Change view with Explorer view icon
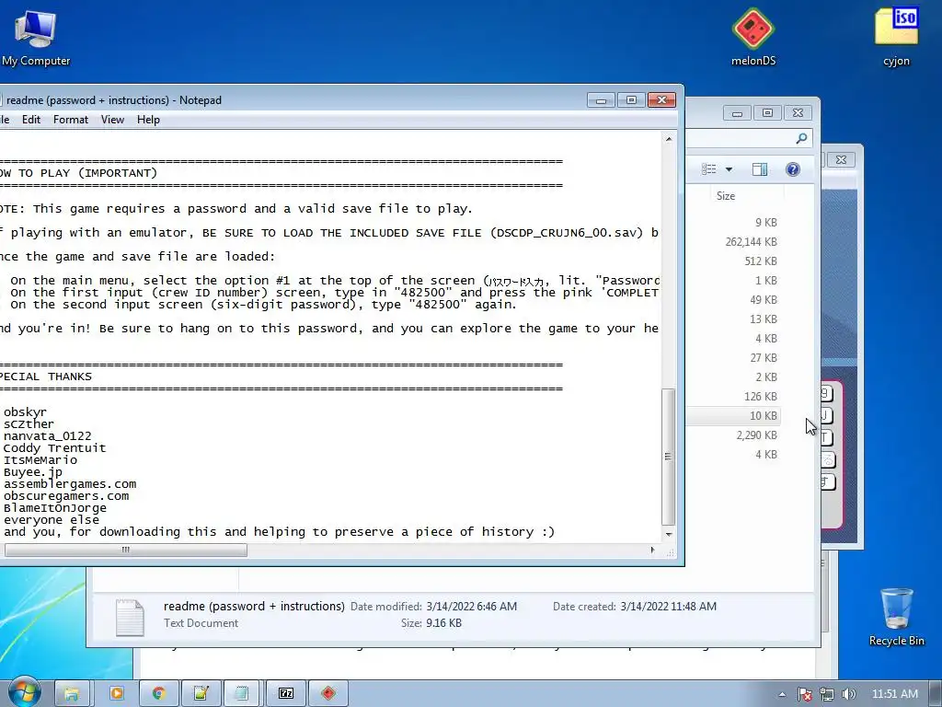The width and height of the screenshot is (942, 707). tap(709, 169)
